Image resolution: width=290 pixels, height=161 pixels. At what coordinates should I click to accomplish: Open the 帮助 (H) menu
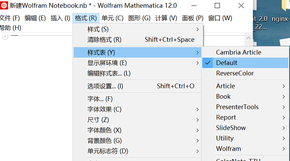point(10,28)
